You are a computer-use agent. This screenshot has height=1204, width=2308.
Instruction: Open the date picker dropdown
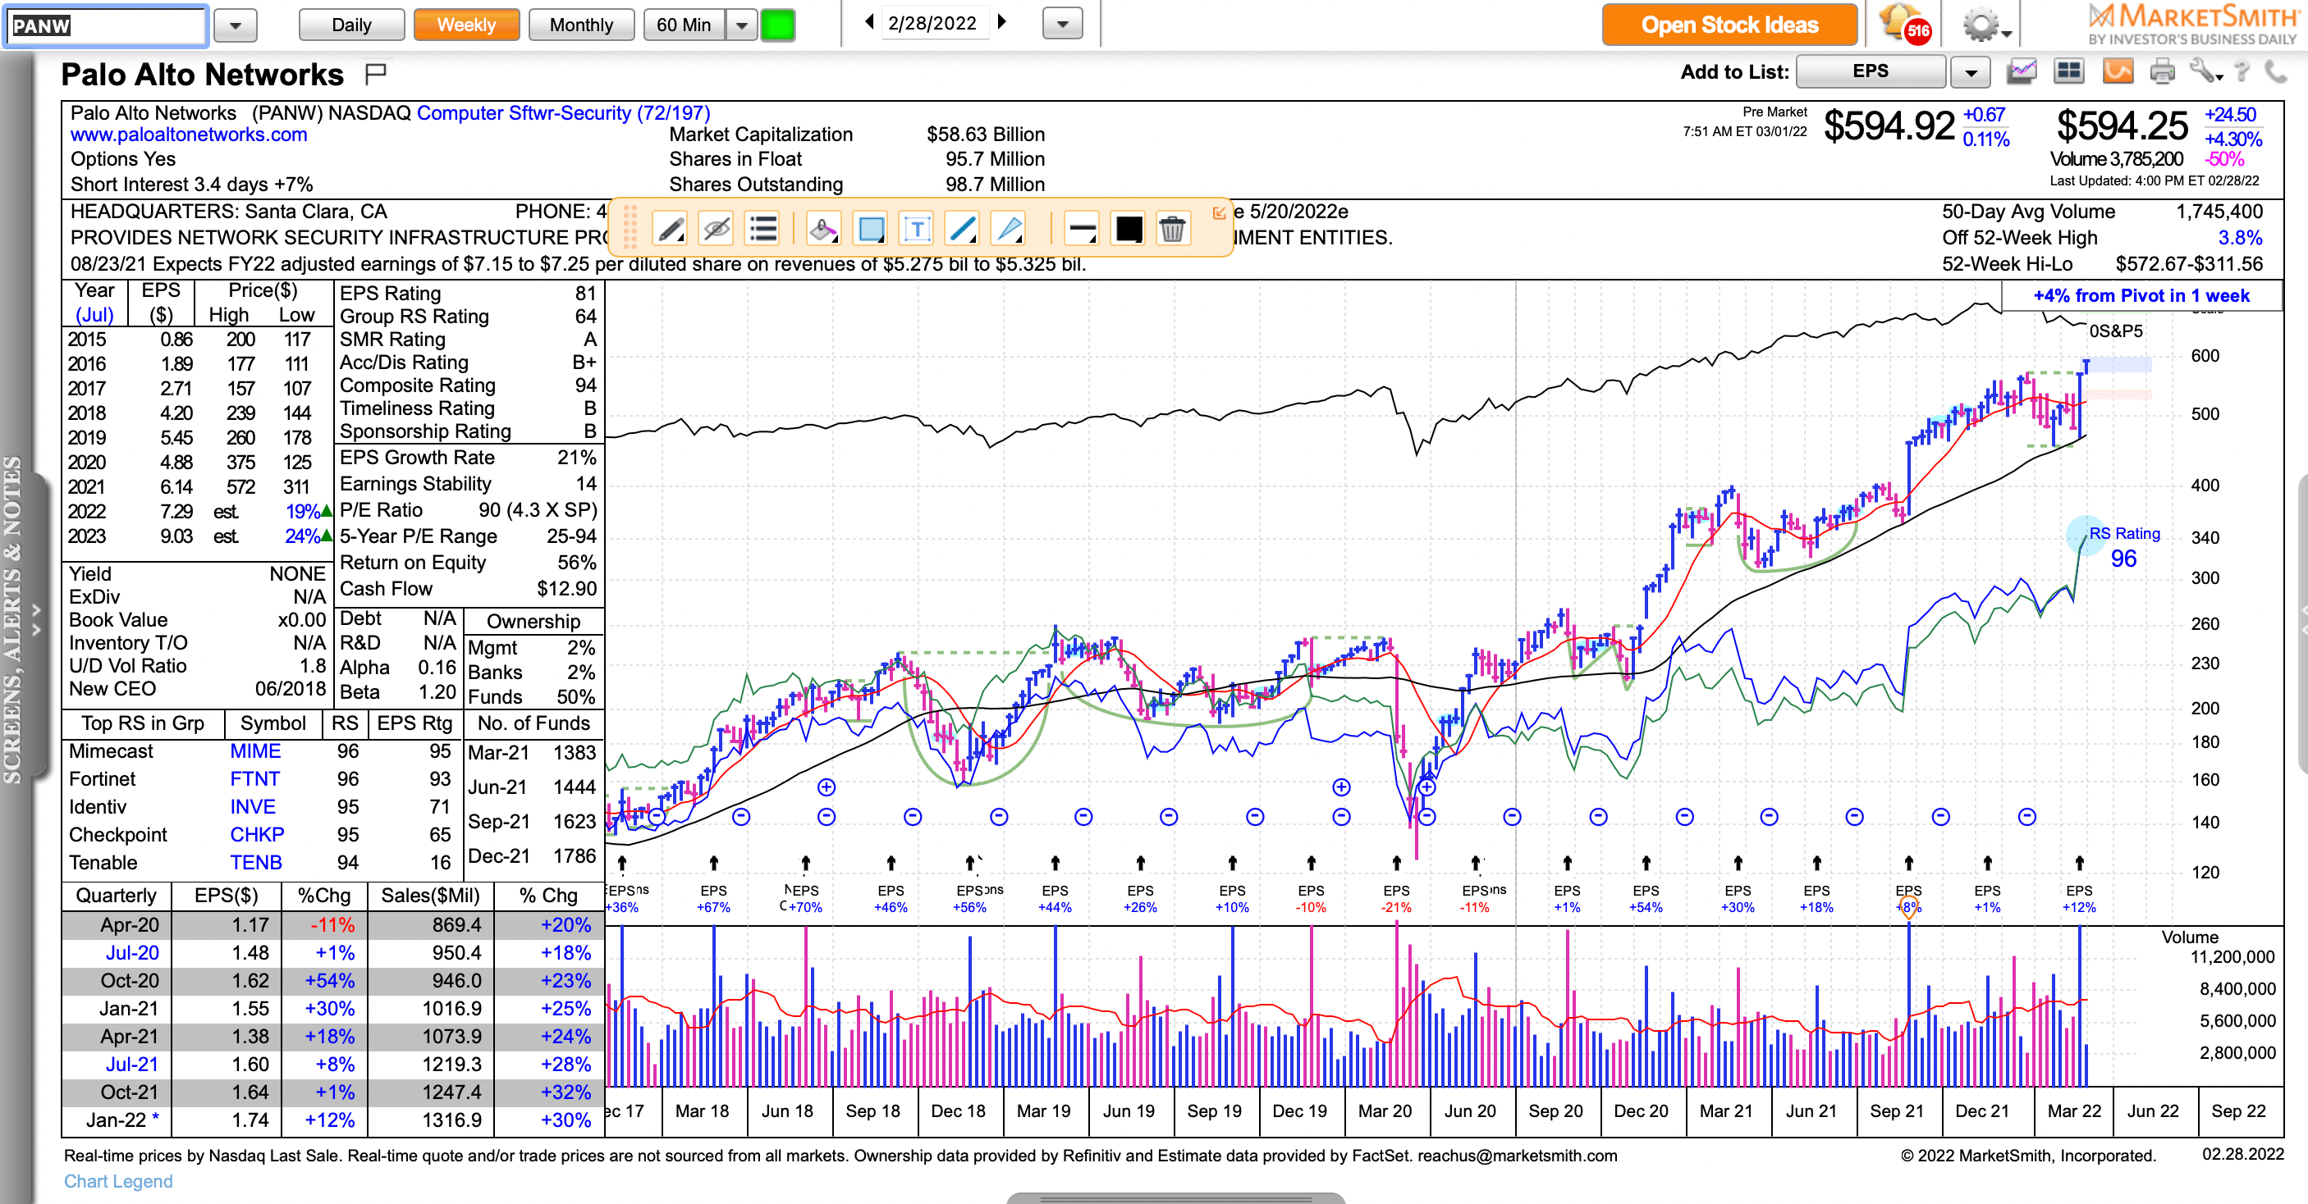[x=1063, y=24]
